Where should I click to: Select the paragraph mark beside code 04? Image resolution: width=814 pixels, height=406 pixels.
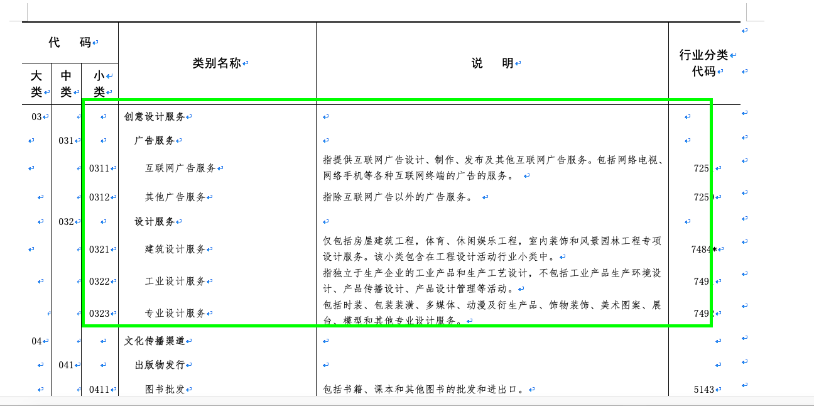[46, 341]
